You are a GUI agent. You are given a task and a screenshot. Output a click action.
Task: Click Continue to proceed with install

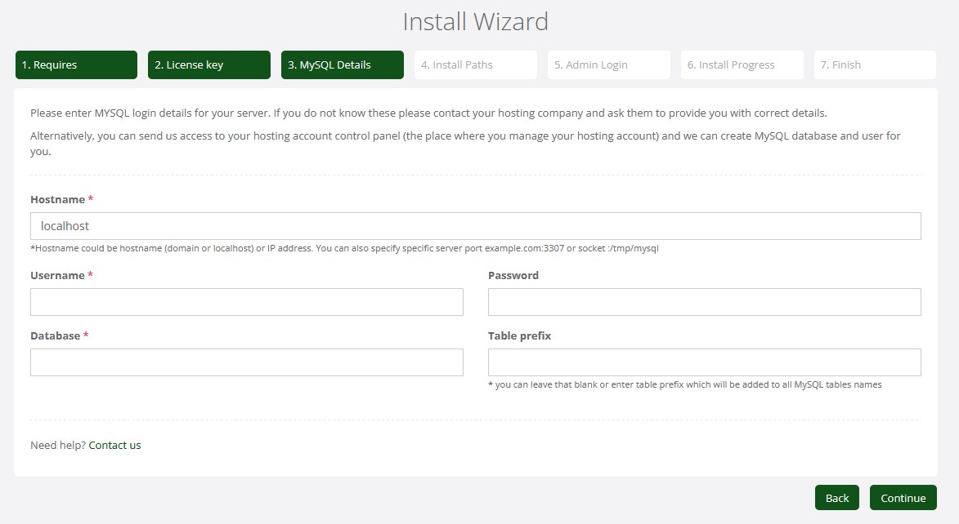point(903,498)
